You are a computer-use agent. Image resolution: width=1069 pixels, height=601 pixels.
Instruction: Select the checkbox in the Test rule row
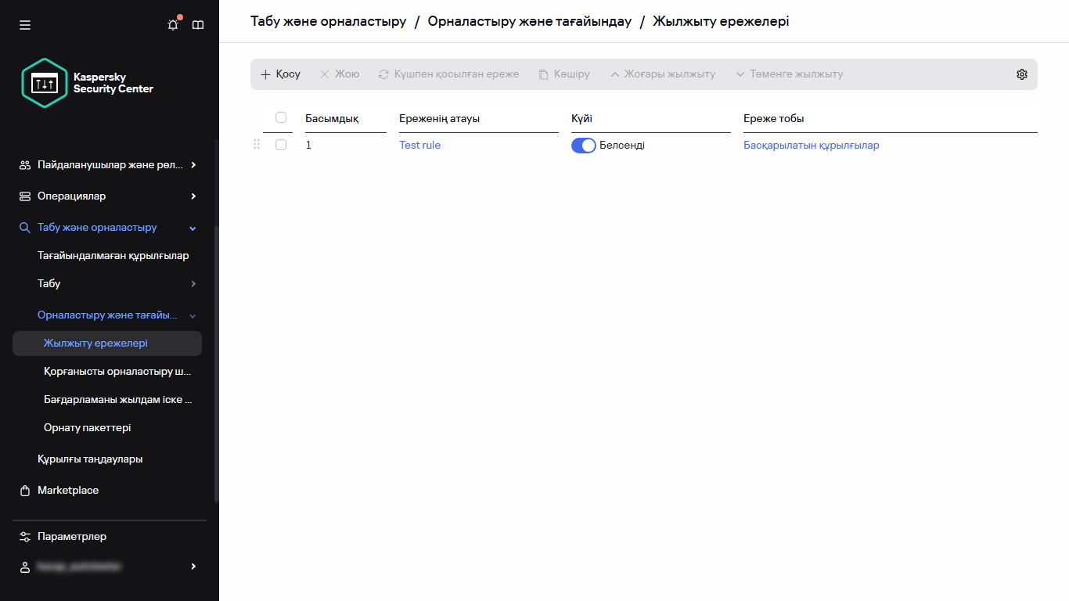pos(281,145)
